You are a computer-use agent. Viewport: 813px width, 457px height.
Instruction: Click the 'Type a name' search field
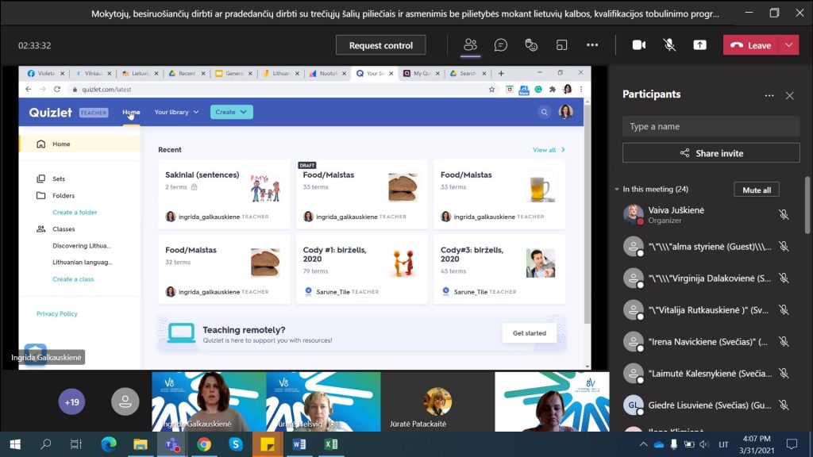coord(711,126)
